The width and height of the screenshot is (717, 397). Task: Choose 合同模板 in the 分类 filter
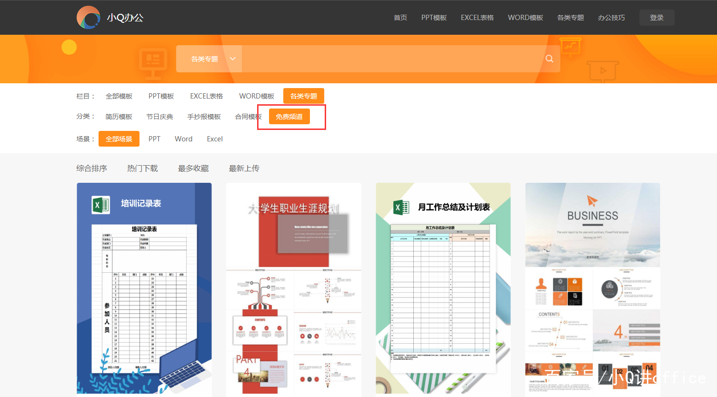(248, 117)
